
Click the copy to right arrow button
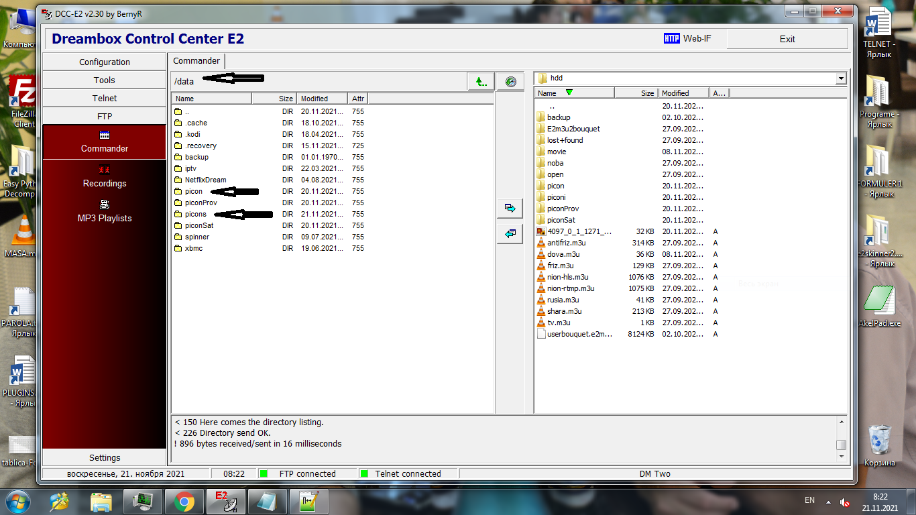(x=510, y=209)
